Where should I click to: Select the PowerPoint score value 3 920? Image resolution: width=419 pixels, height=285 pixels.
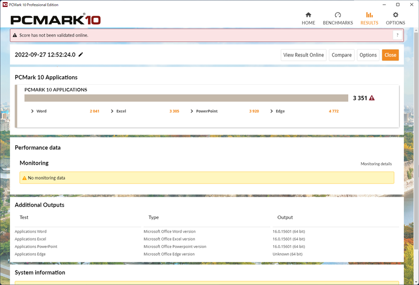click(x=254, y=111)
